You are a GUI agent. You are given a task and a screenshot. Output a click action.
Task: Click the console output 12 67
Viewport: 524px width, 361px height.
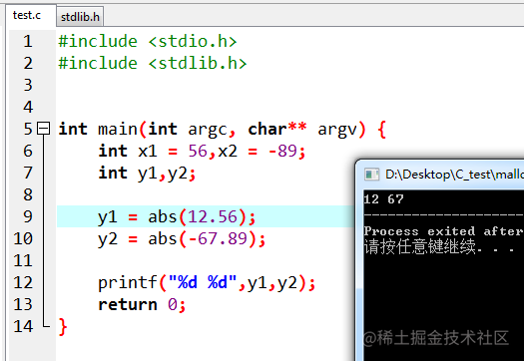point(383,199)
